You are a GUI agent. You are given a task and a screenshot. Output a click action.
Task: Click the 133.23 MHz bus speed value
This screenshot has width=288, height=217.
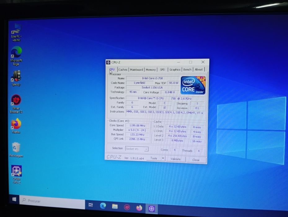point(137,135)
